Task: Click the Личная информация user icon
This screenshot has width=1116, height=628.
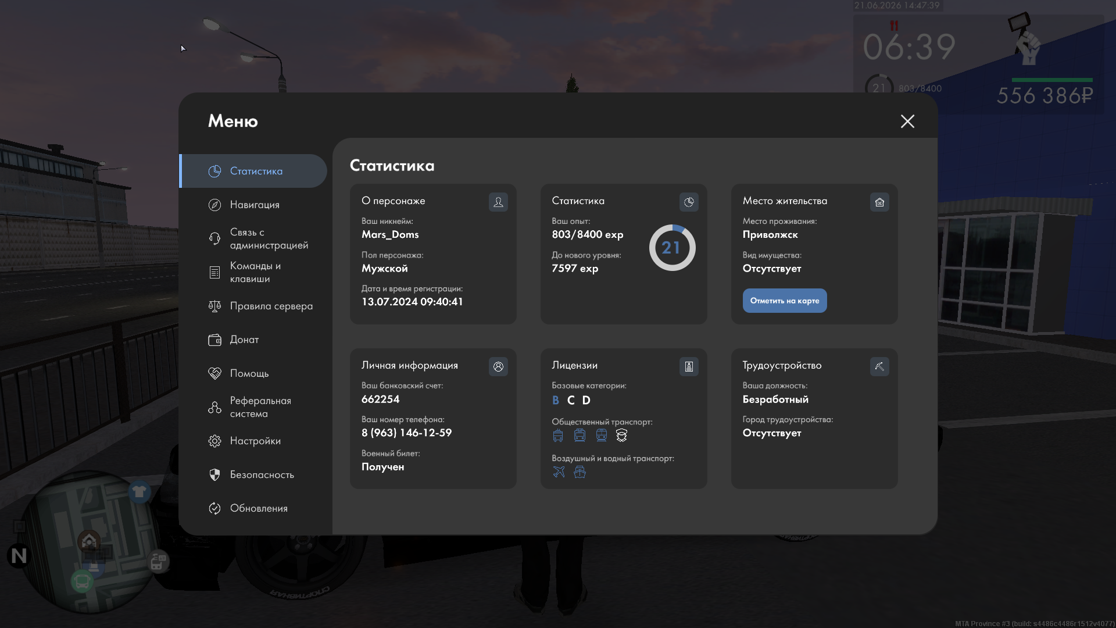Action: (498, 366)
